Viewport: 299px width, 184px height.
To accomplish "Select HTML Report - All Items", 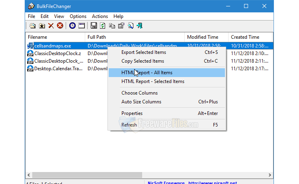I will coord(167,73).
